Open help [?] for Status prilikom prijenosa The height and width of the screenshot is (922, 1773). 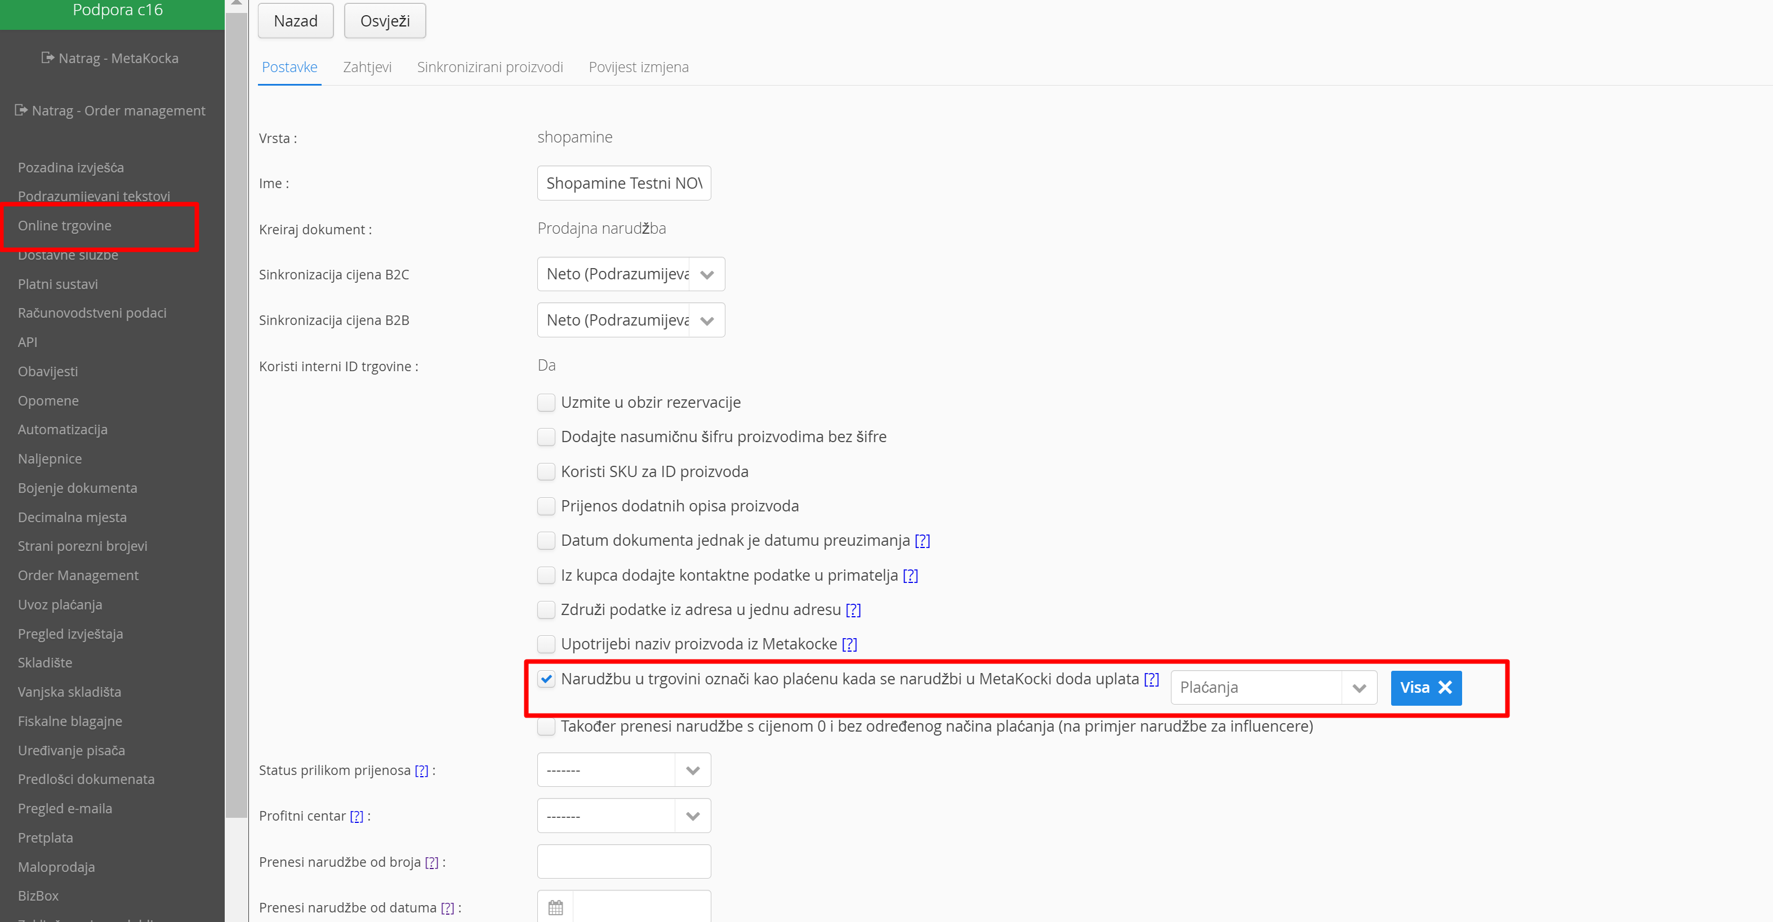421,770
